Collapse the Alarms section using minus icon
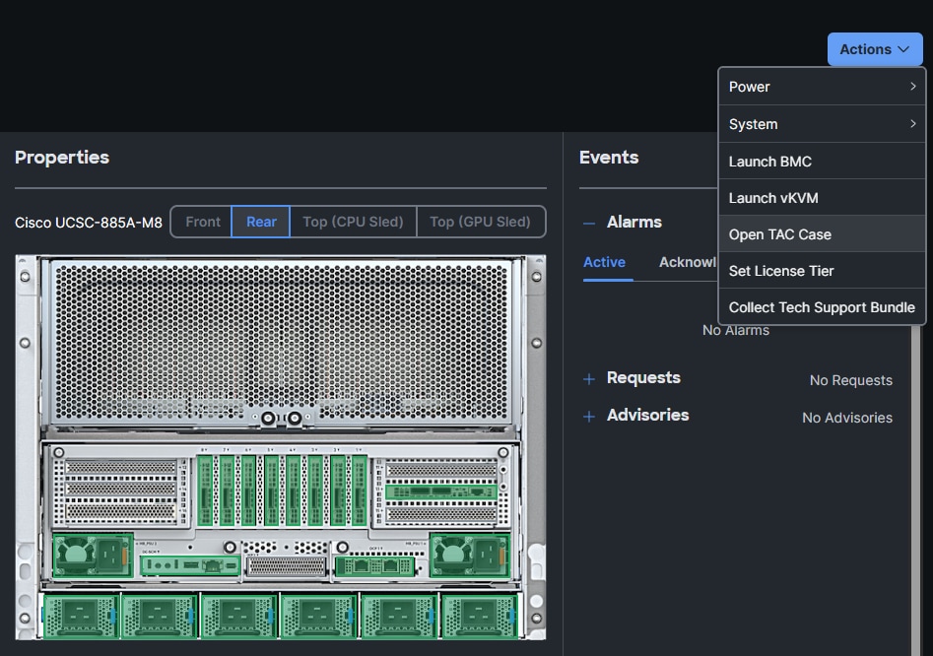 click(588, 222)
